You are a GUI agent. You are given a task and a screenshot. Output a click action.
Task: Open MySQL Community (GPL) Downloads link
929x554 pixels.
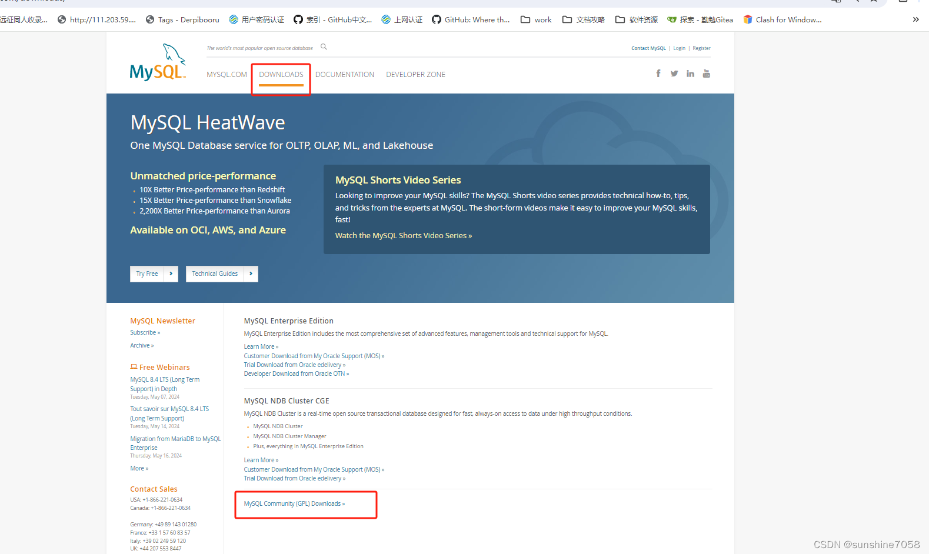[294, 503]
